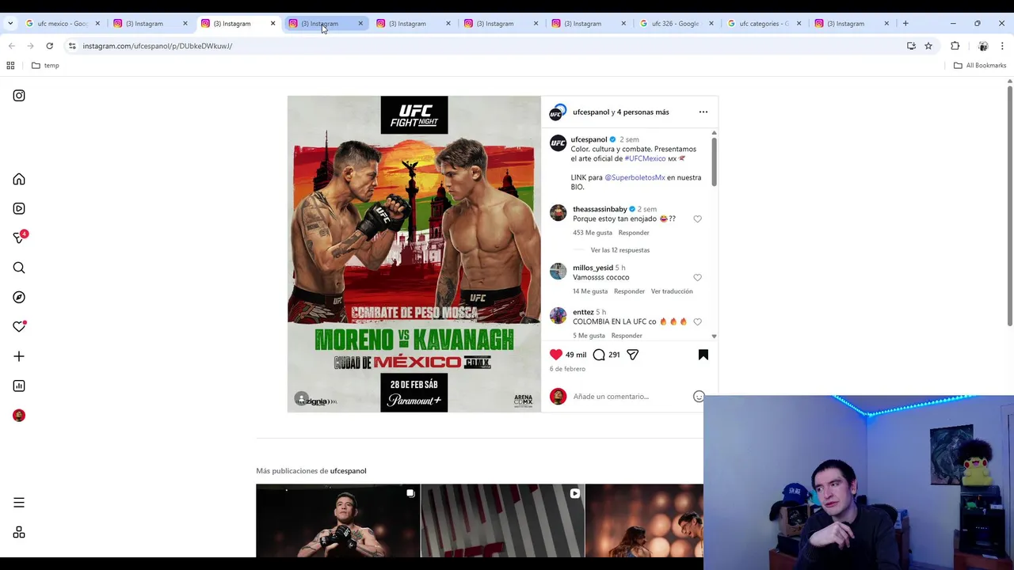Open the #UFCMexico hashtag link
The image size is (1014, 570).
click(x=645, y=158)
